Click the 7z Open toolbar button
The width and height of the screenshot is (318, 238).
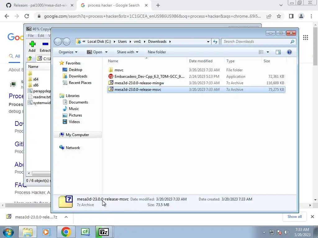(x=95, y=52)
